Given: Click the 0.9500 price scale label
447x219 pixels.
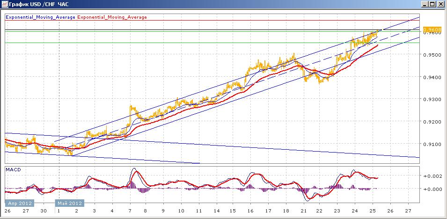Looking at the screenshot, I should click(431, 54).
